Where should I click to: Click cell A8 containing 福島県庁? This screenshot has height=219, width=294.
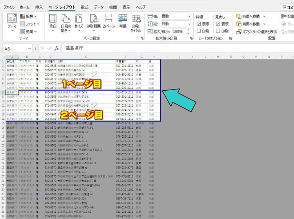pos(12,92)
